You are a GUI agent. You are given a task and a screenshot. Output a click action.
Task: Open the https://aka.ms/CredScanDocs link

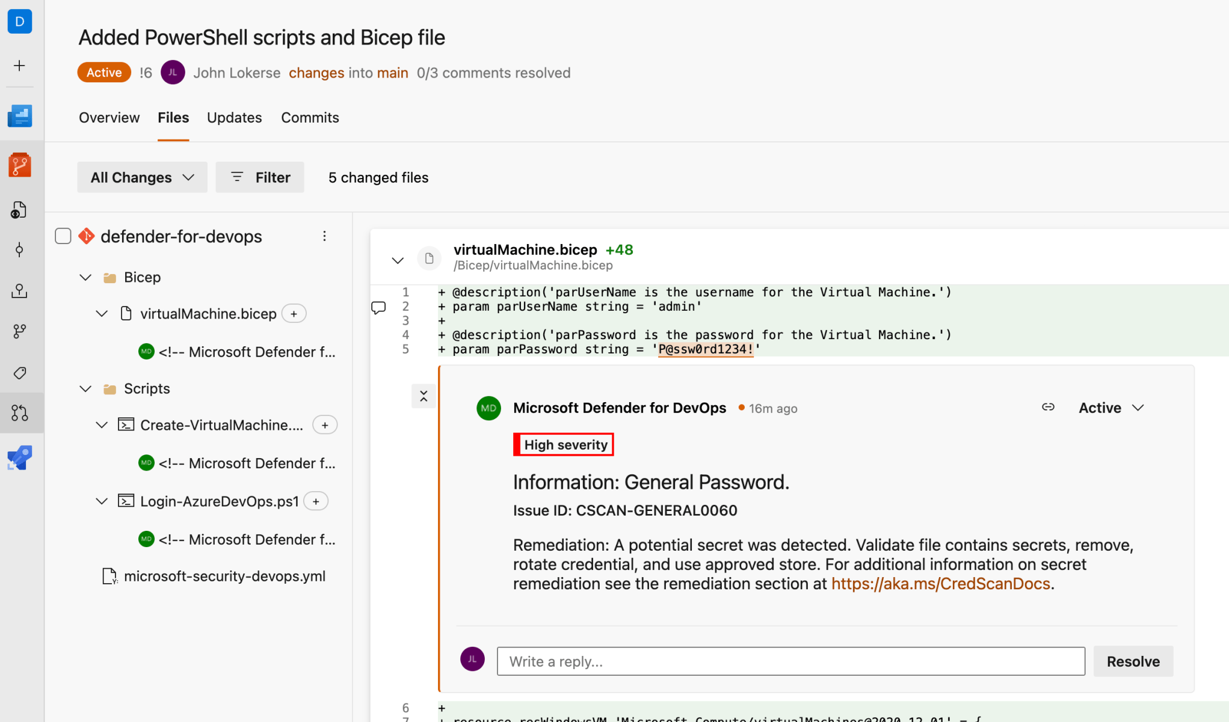[940, 583]
